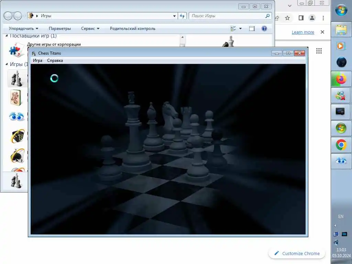
Task: Open the view options dropdown arrow
Action: (240, 29)
